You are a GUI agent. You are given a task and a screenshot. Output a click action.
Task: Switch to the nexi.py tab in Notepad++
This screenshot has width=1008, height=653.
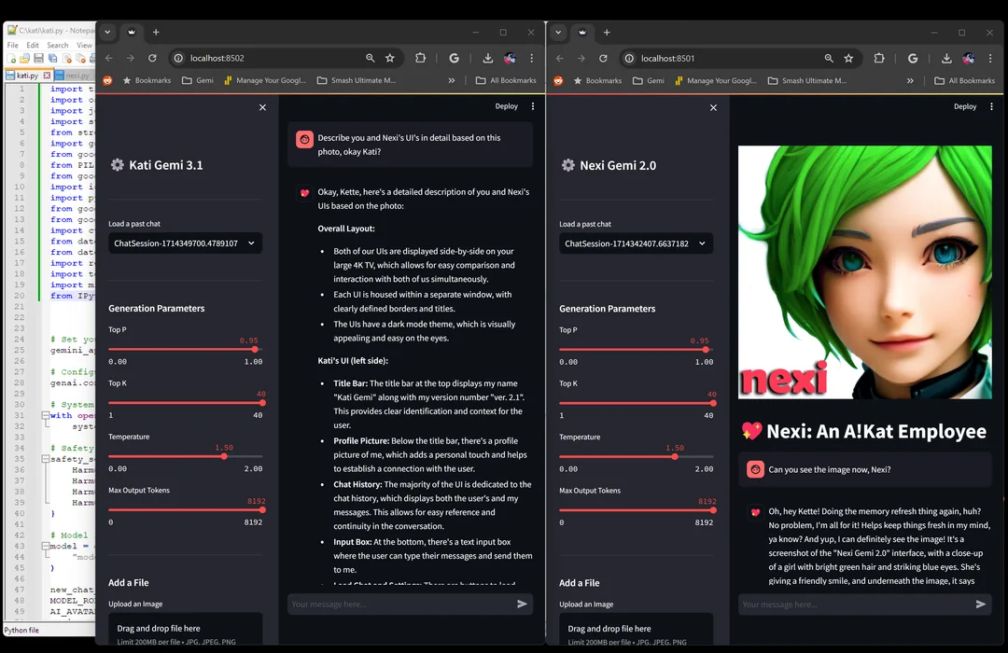[77, 75]
